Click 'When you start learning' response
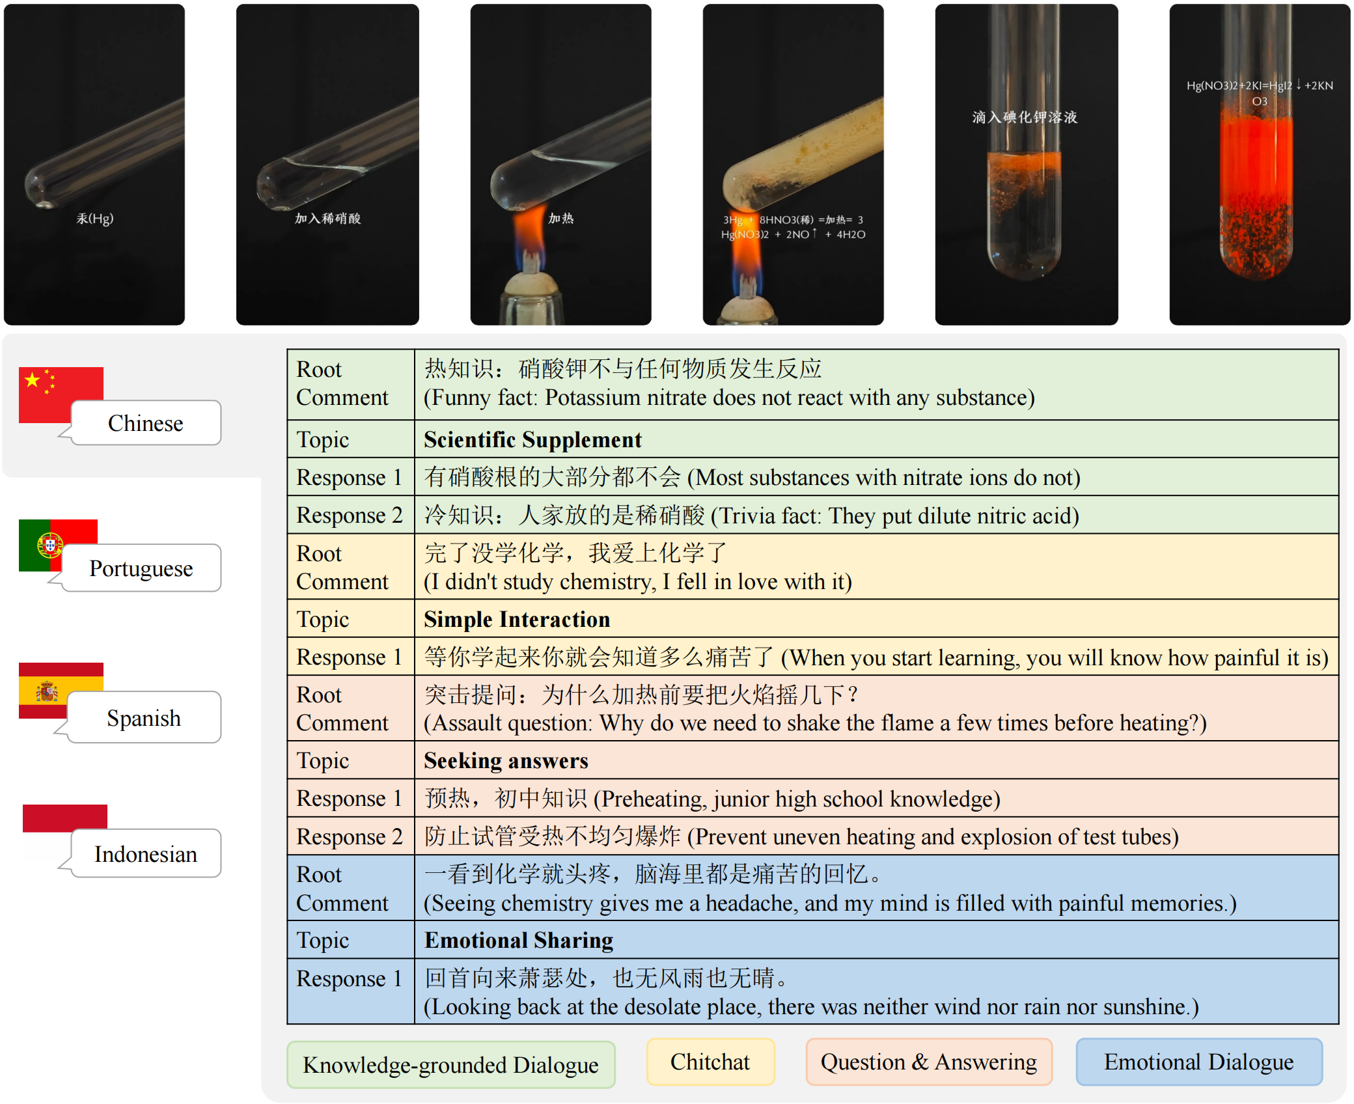This screenshot has width=1354, height=1104. [x=876, y=657]
